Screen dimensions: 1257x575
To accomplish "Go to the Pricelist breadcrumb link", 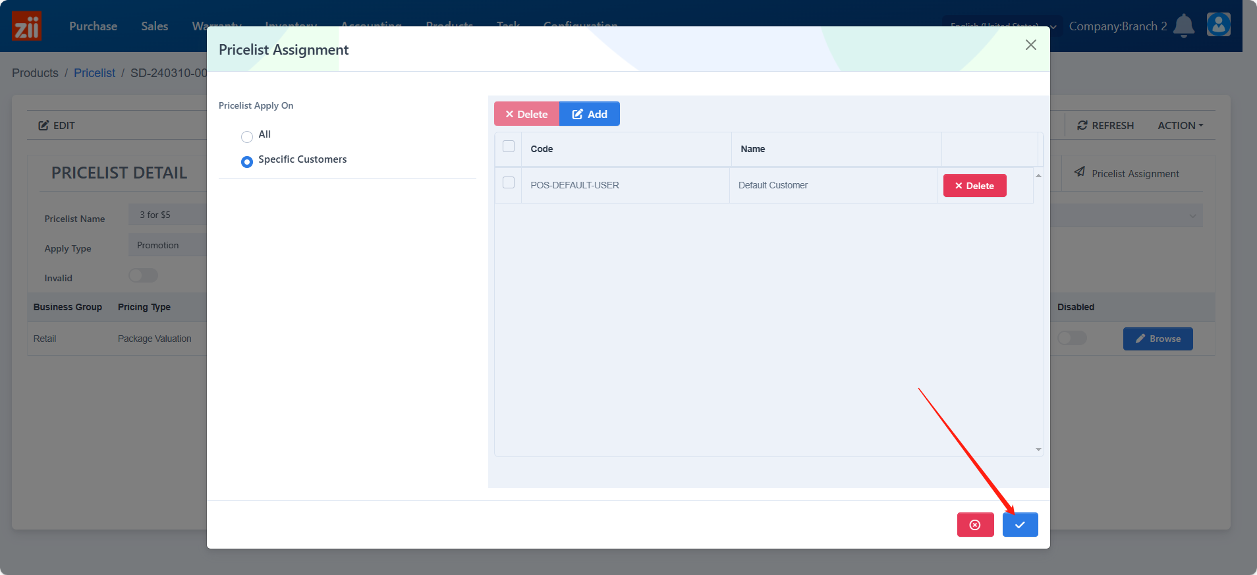I will [94, 73].
